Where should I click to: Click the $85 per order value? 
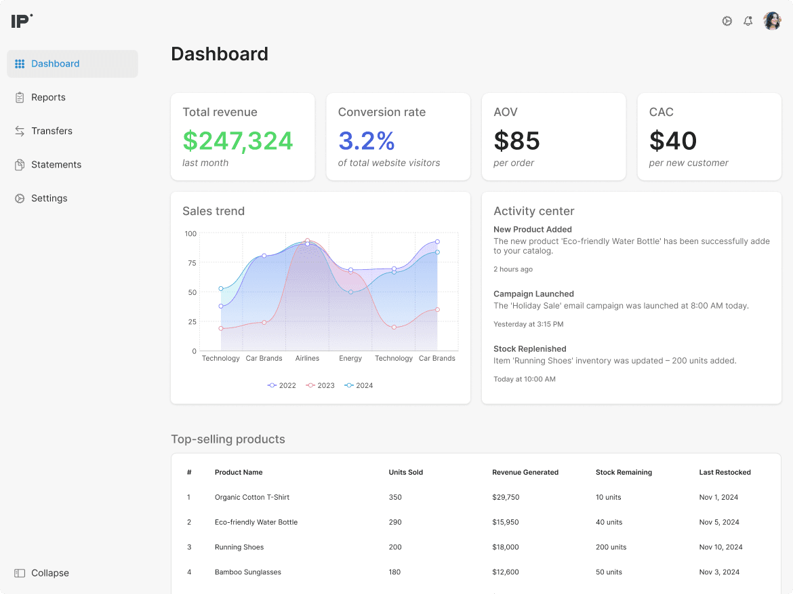(517, 140)
